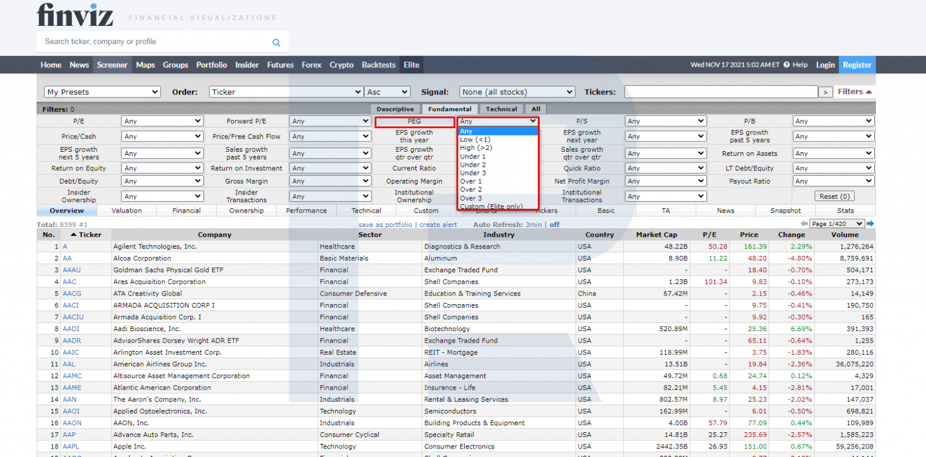This screenshot has height=457, width=926.
Task: Click the arrow button beside the Tickers field
Action: [x=826, y=92]
